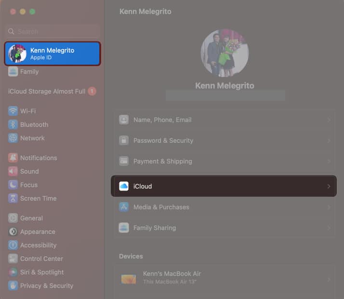Click the Siri & Spotlight icon
The width and height of the screenshot is (344, 299).
[13, 272]
